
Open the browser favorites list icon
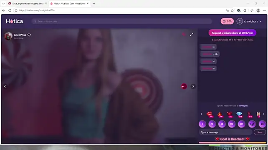pos(252,10)
